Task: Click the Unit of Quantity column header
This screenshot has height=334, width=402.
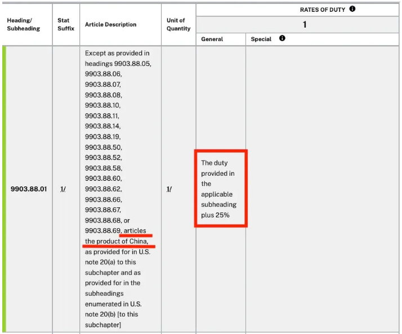Action: pyautogui.click(x=178, y=24)
